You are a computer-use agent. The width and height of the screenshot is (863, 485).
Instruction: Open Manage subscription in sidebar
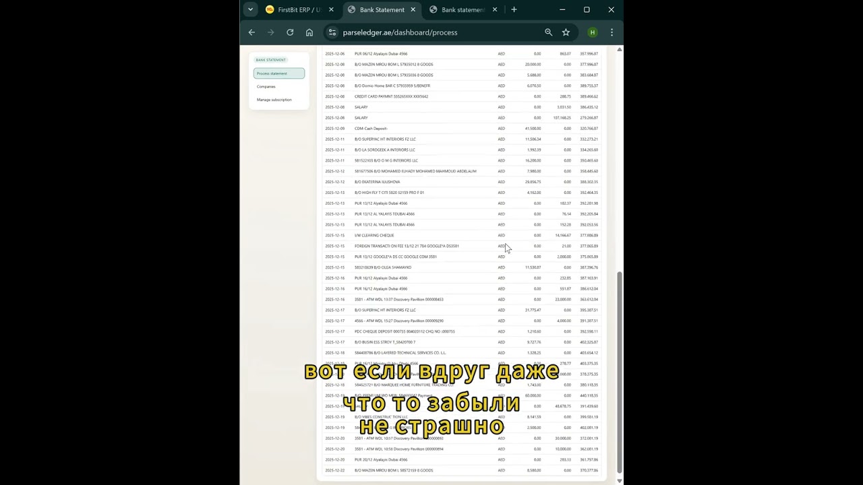pyautogui.click(x=274, y=100)
